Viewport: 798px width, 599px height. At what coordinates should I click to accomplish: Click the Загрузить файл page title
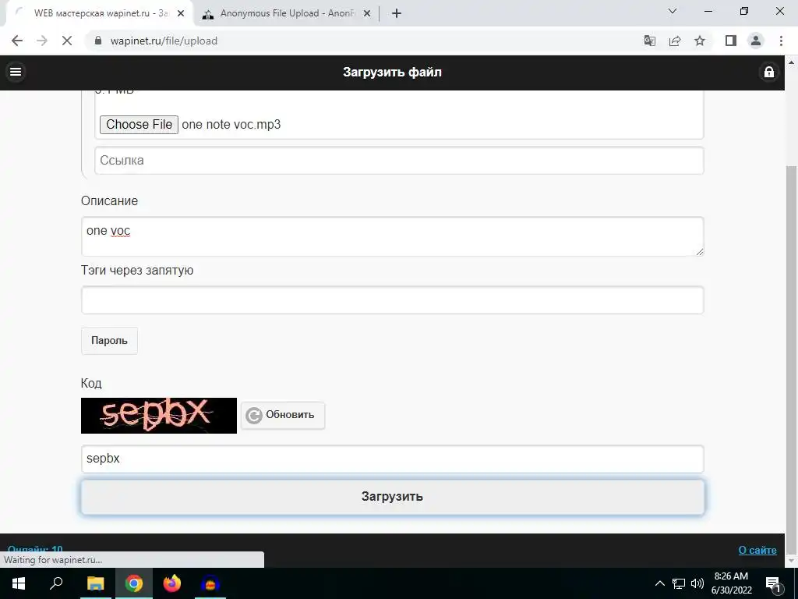tap(393, 73)
